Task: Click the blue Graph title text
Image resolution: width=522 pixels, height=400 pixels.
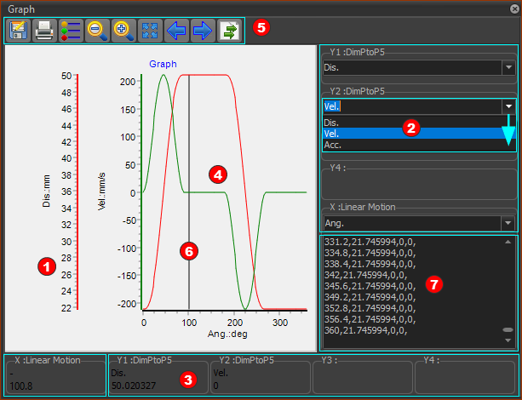Action: (x=163, y=64)
